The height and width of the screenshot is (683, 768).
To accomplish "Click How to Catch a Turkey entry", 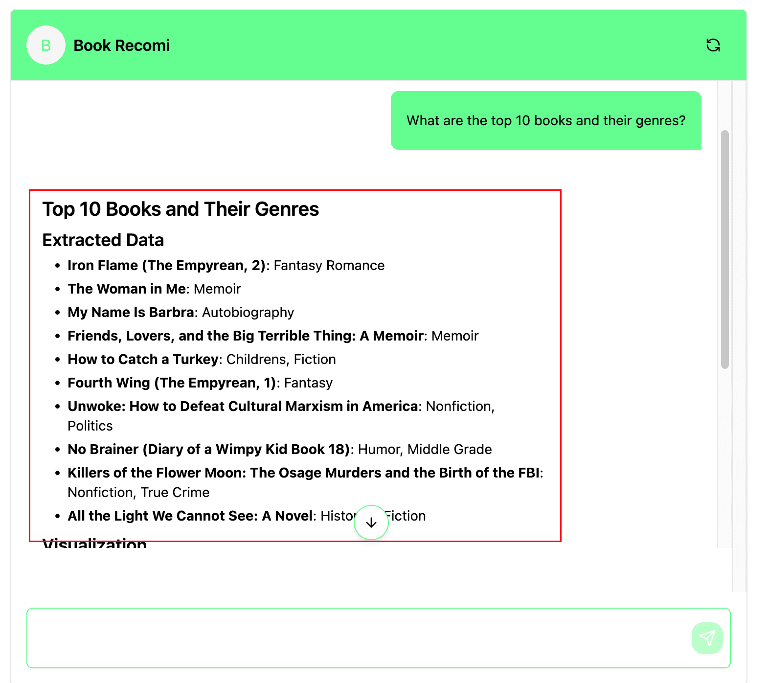I will click(202, 360).
